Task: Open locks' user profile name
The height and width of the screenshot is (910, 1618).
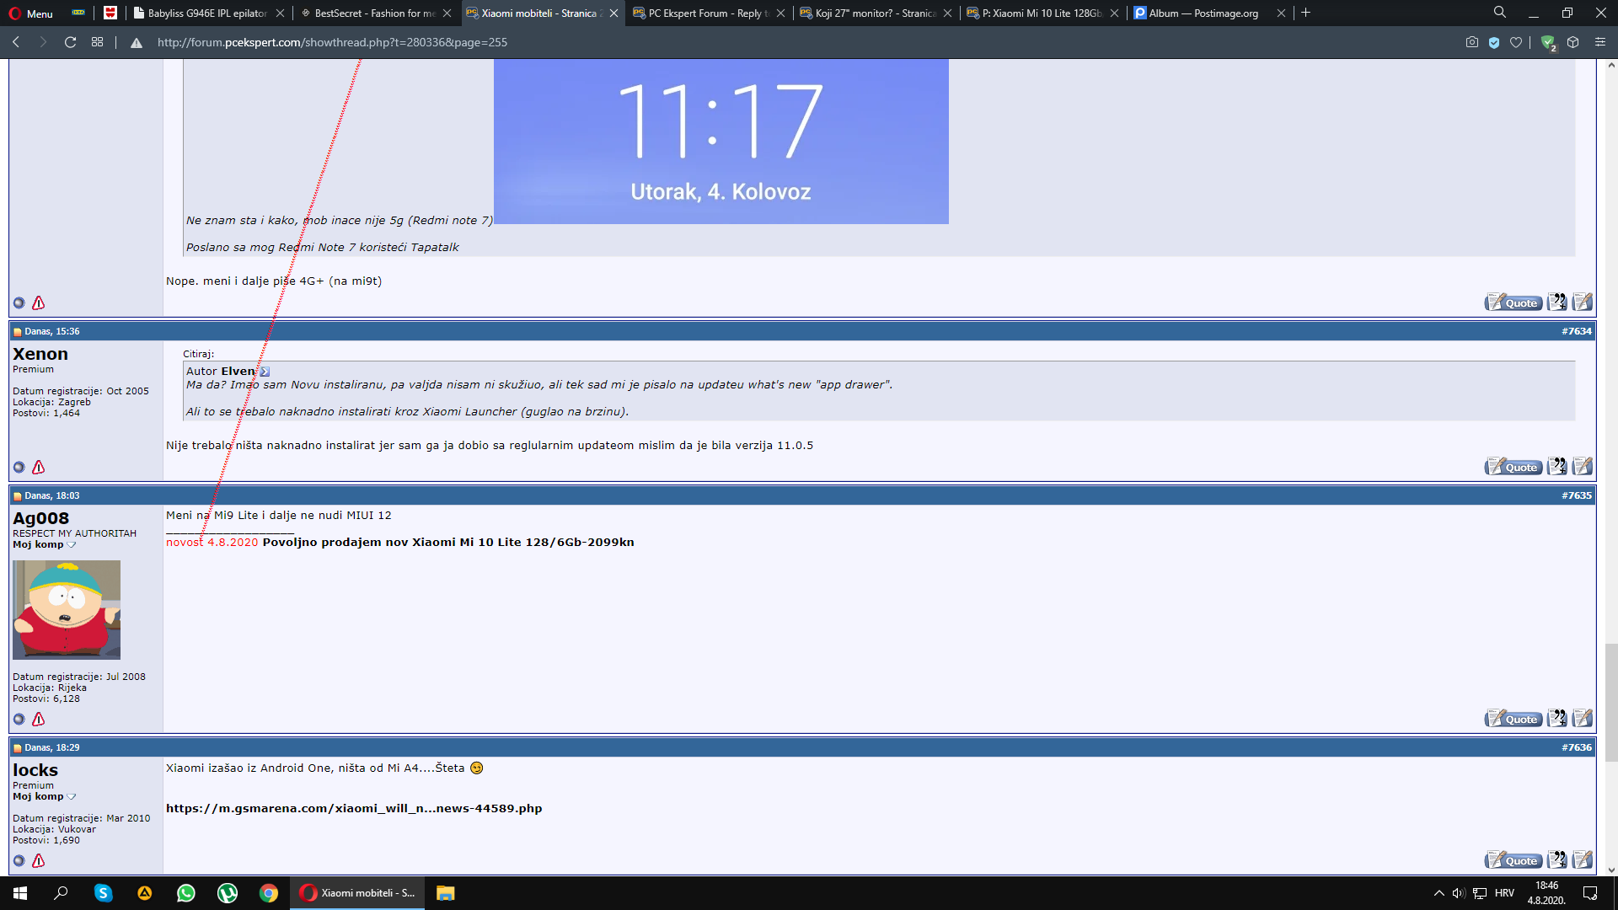Action: click(35, 770)
